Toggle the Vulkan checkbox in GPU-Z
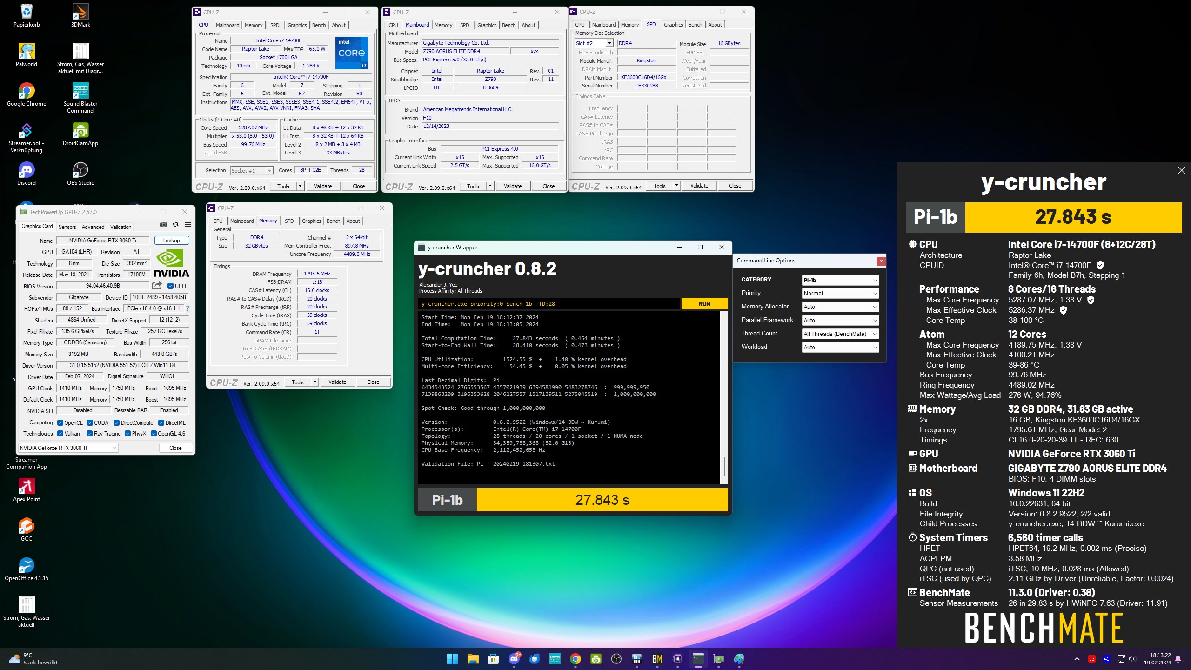The height and width of the screenshot is (670, 1191). click(60, 434)
